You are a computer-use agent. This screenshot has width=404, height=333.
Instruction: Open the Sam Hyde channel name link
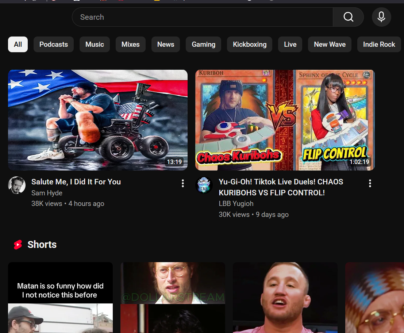[x=47, y=193]
